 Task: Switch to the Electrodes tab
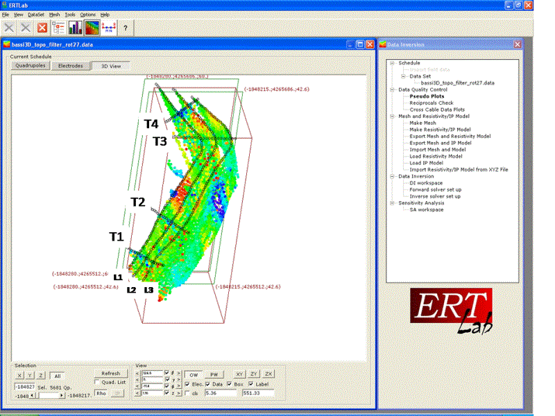coord(71,66)
